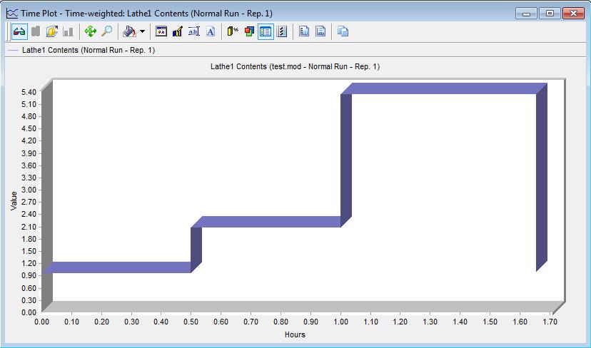Viewport: 591px width, 348px height.
Task: Click the Value axis label
Action: click(14, 200)
